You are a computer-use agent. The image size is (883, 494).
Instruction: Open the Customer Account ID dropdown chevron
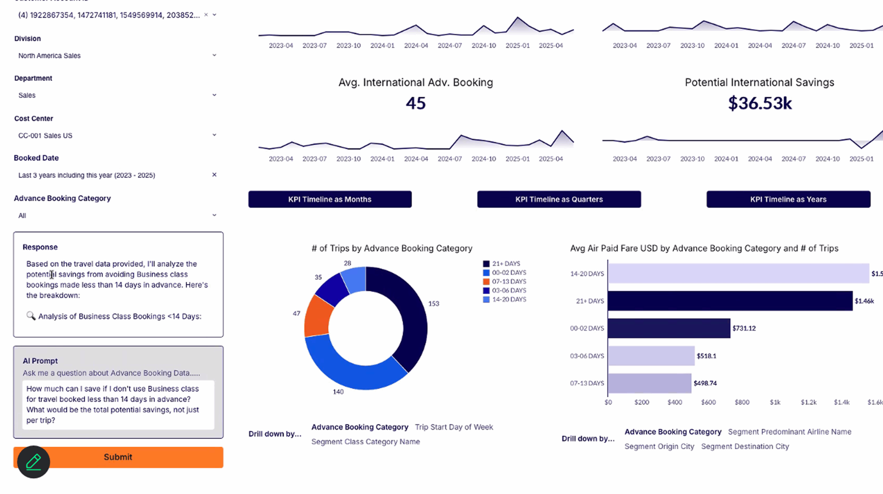(x=215, y=15)
